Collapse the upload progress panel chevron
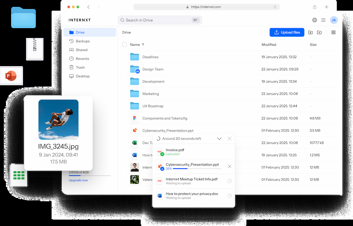The width and height of the screenshot is (353, 226). coord(219,139)
